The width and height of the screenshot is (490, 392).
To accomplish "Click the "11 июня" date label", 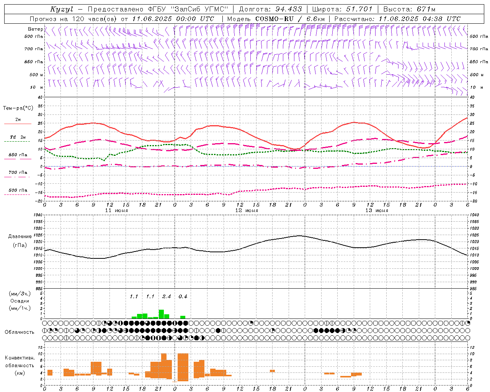I will (116, 211).
